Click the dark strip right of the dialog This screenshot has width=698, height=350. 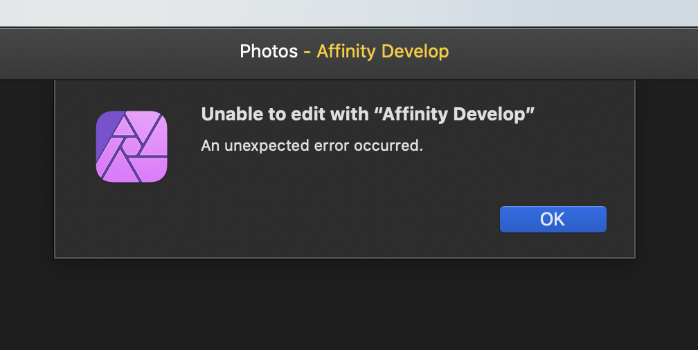click(667, 169)
